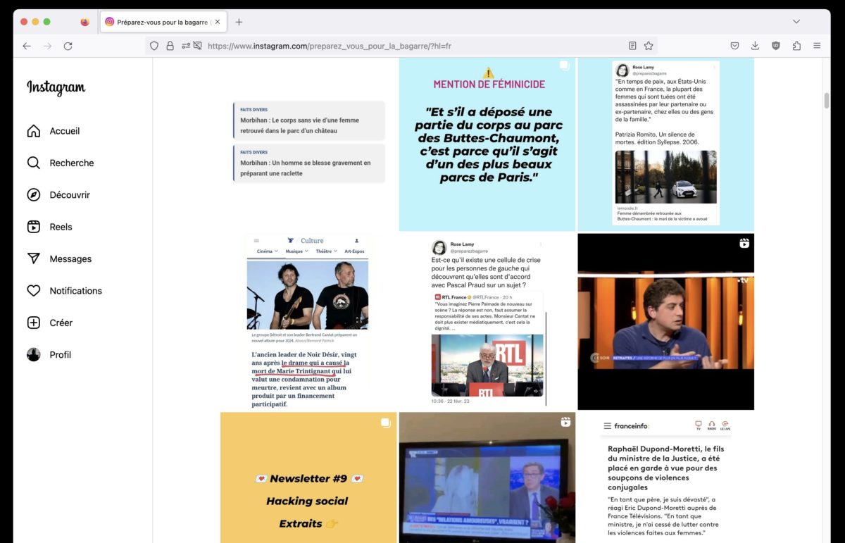Expand the list all tabs chevron

pos(796,22)
